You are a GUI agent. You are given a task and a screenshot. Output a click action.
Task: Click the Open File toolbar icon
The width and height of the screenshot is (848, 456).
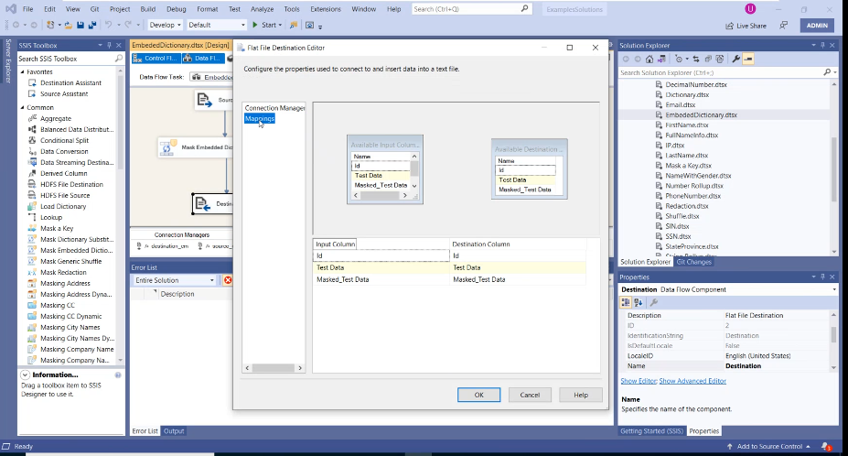tap(69, 25)
